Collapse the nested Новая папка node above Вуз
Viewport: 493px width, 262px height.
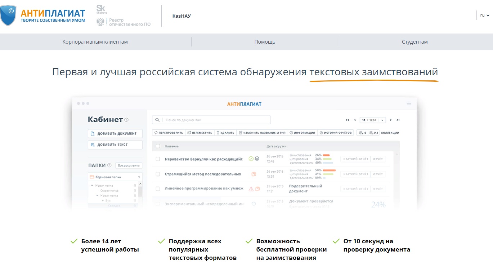point(97,196)
